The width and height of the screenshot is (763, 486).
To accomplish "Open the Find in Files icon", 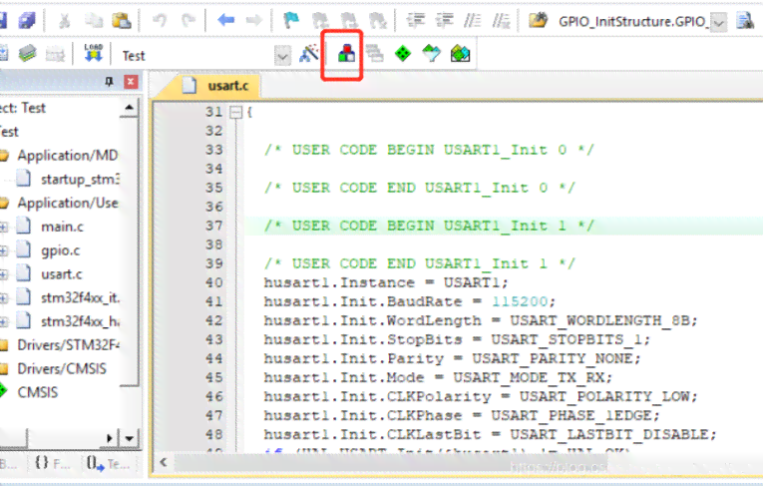I will [x=539, y=20].
